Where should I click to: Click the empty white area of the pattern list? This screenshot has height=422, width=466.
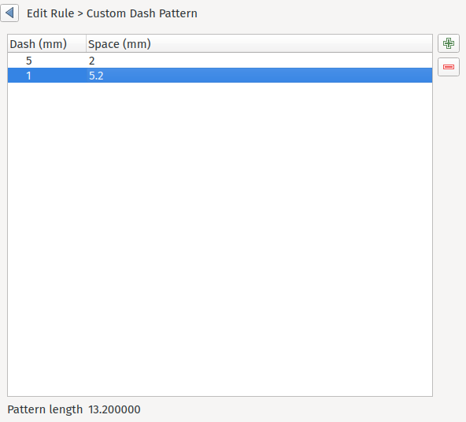point(220,239)
